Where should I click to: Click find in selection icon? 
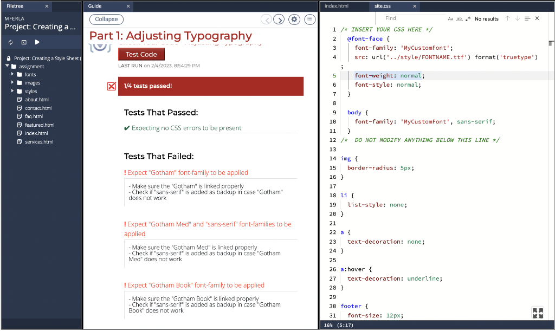[x=527, y=18]
